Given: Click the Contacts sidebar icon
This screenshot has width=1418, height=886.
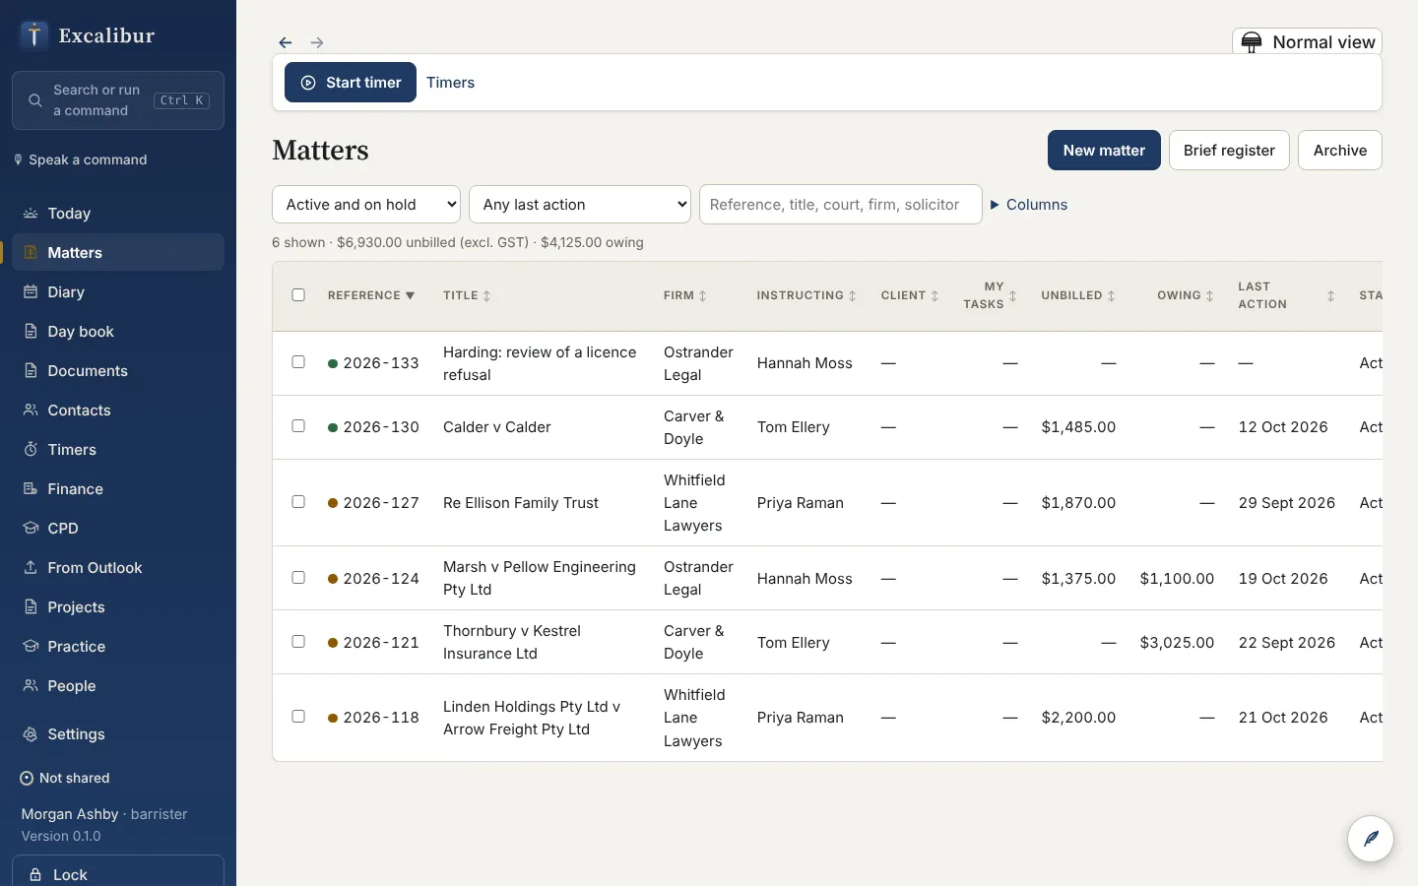Looking at the screenshot, I should pos(31,411).
